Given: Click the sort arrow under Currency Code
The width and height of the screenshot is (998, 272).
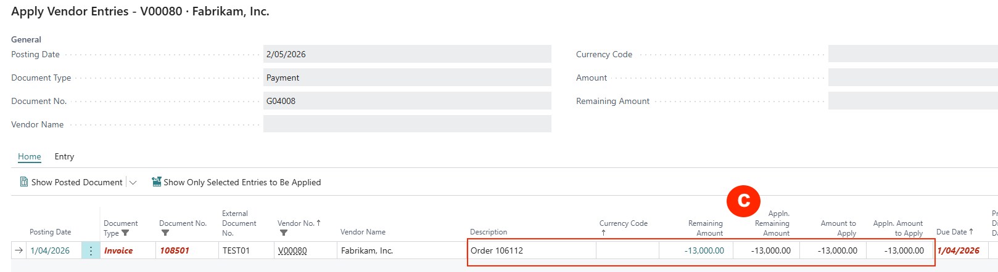Looking at the screenshot, I should tap(603, 233).
